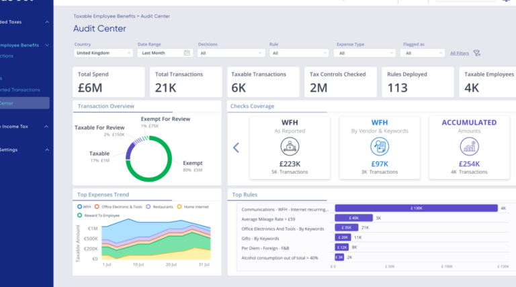
Task: Click 'Per Diem - Foreign - F&B' rule
Action: [265, 248]
